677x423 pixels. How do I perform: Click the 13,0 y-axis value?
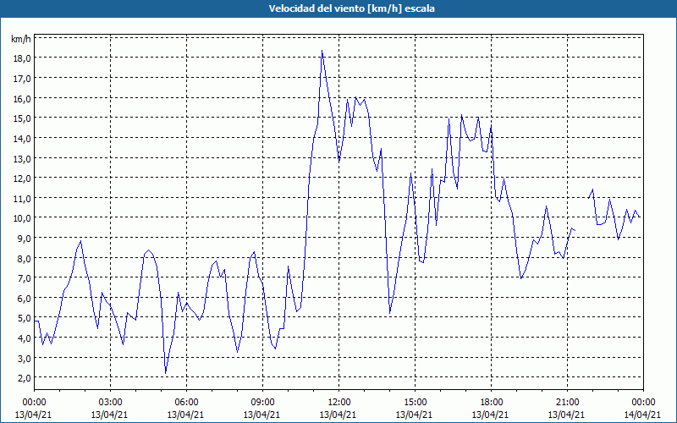coord(22,158)
